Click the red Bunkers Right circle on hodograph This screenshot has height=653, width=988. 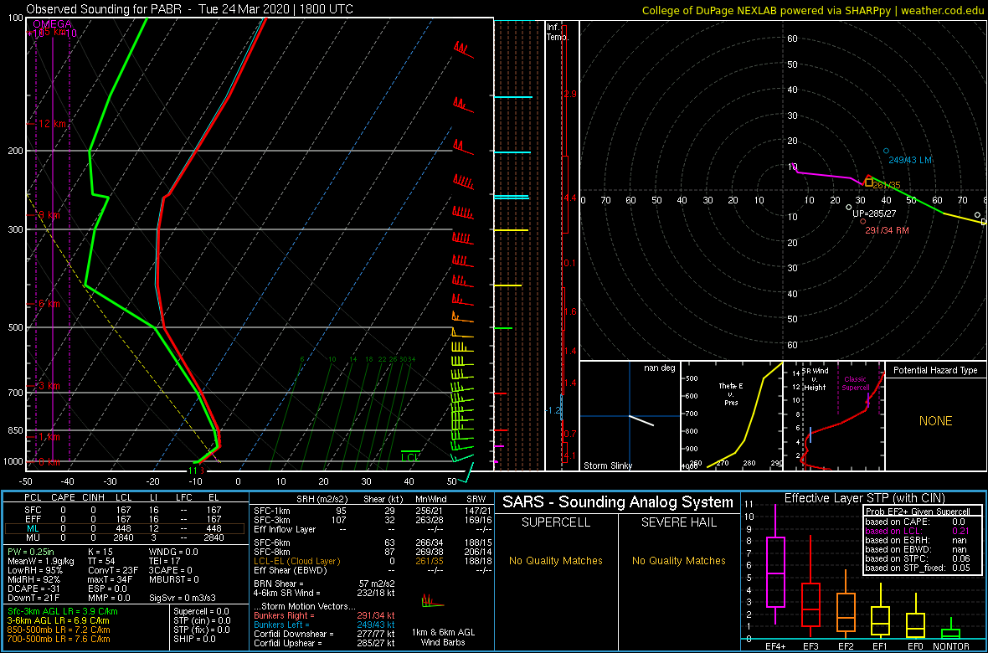(x=862, y=221)
